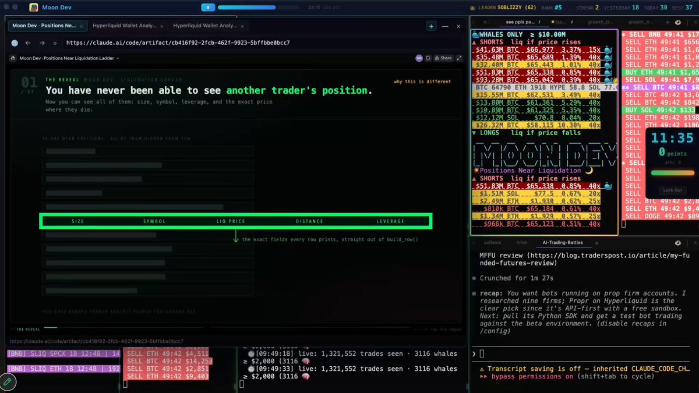Click the DISTANCE column header
699x393 pixels.
pyautogui.click(x=309, y=221)
